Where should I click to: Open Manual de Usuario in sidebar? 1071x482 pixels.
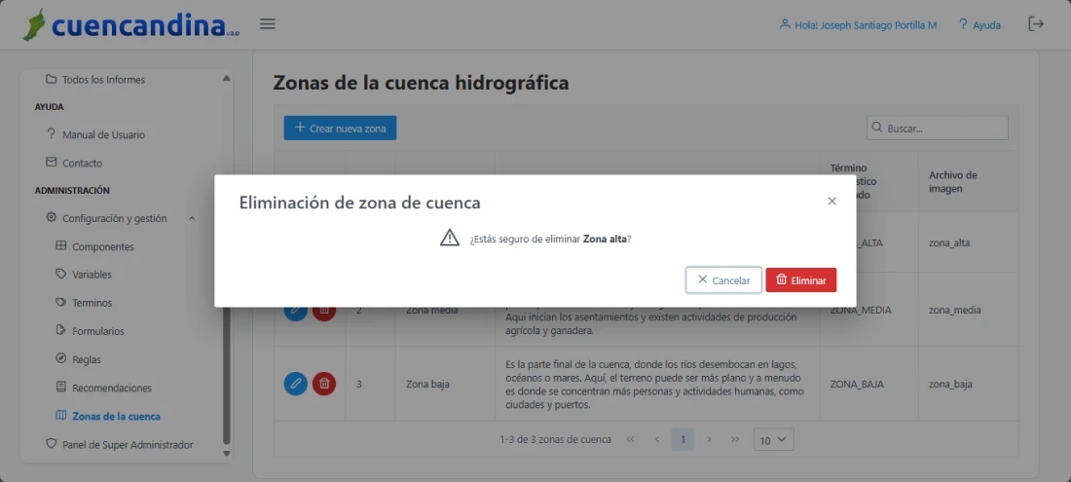click(x=103, y=134)
